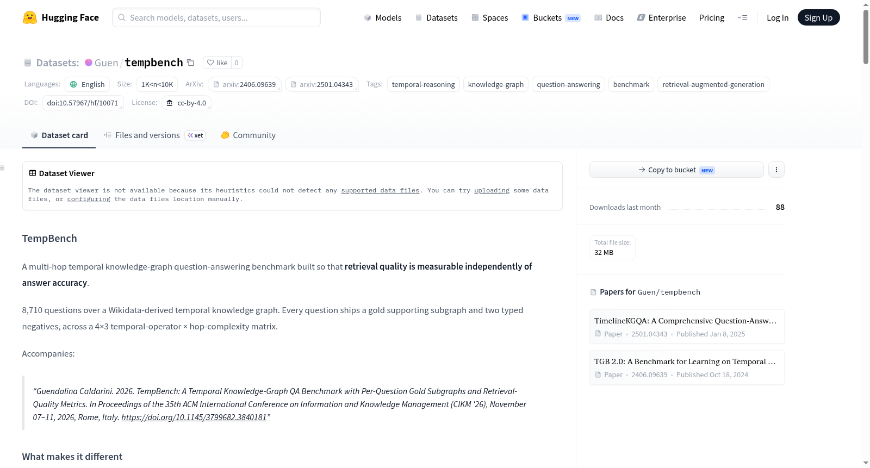Go to Datasets in the top navigation
This screenshot has width=870, height=468.
pos(436,17)
